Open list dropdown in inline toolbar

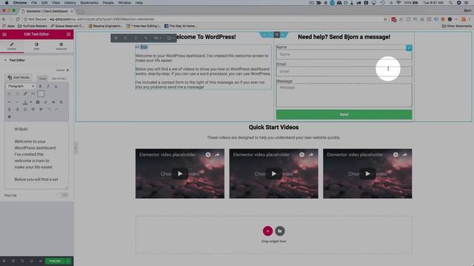click(170, 38)
